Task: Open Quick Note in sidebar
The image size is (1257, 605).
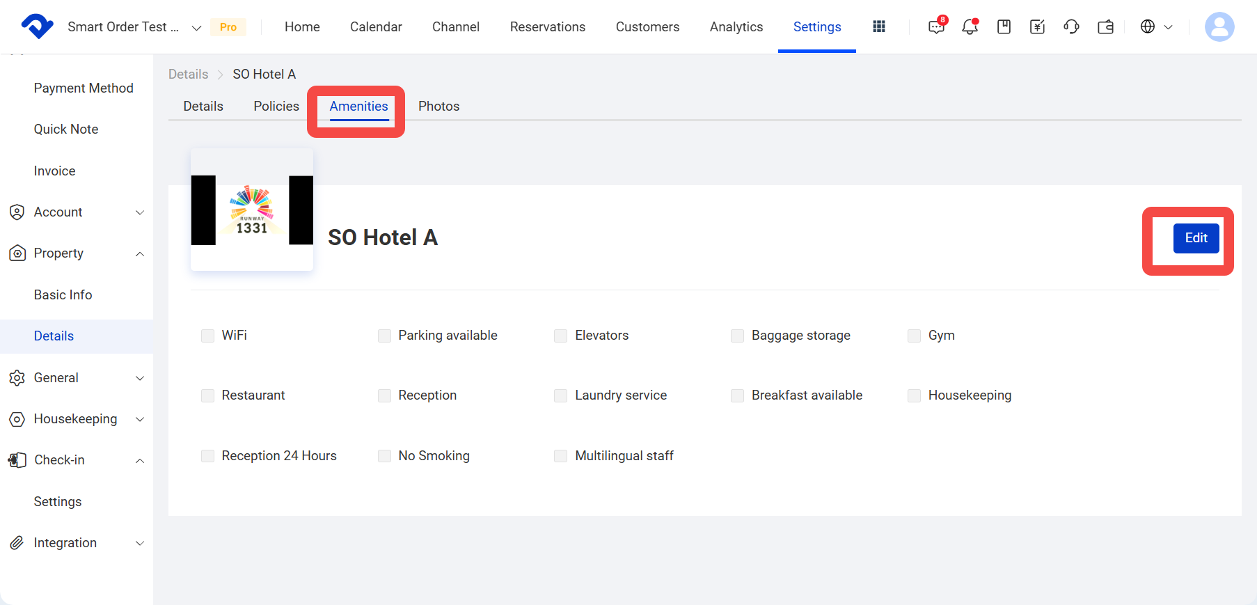Action: point(66,129)
